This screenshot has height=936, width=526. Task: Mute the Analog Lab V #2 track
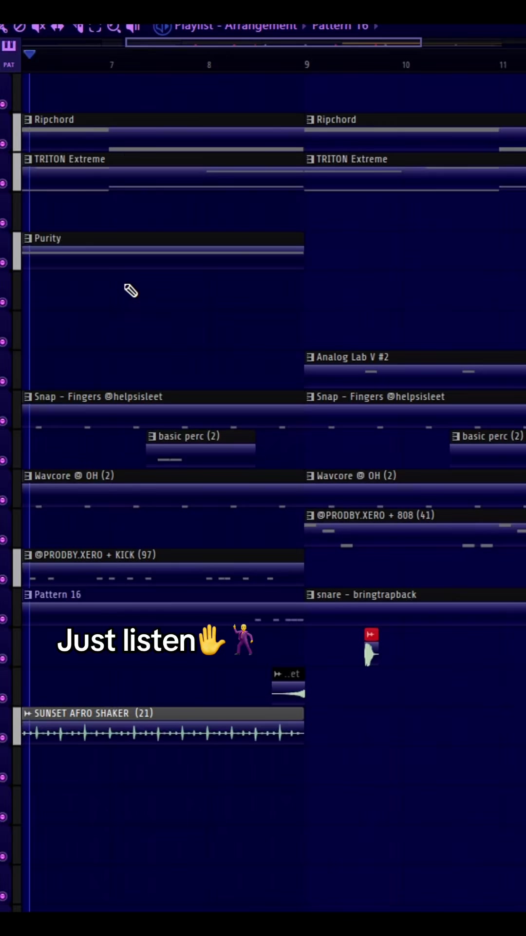(x=3, y=381)
